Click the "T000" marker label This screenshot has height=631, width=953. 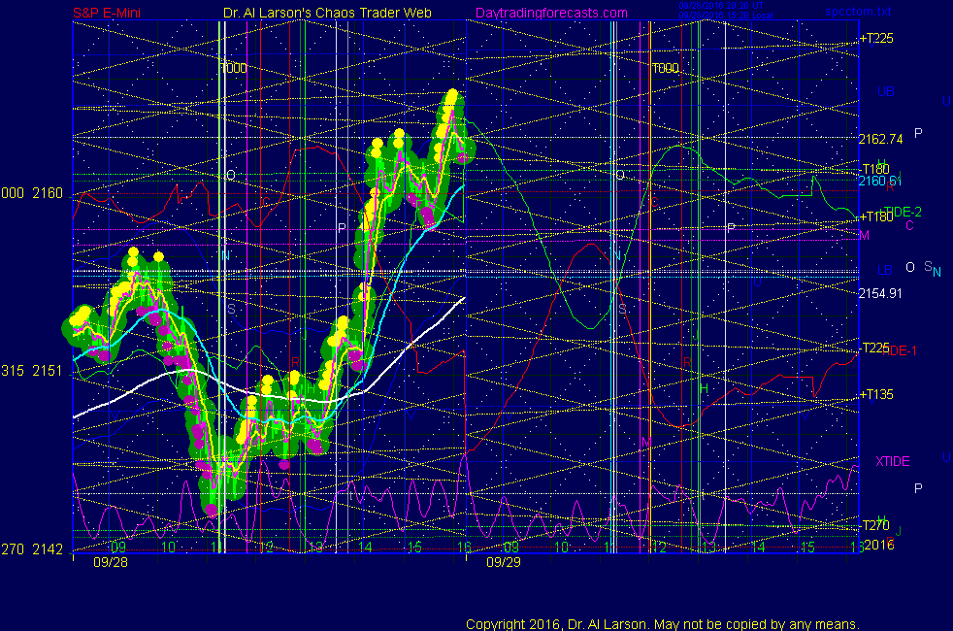click(x=234, y=68)
